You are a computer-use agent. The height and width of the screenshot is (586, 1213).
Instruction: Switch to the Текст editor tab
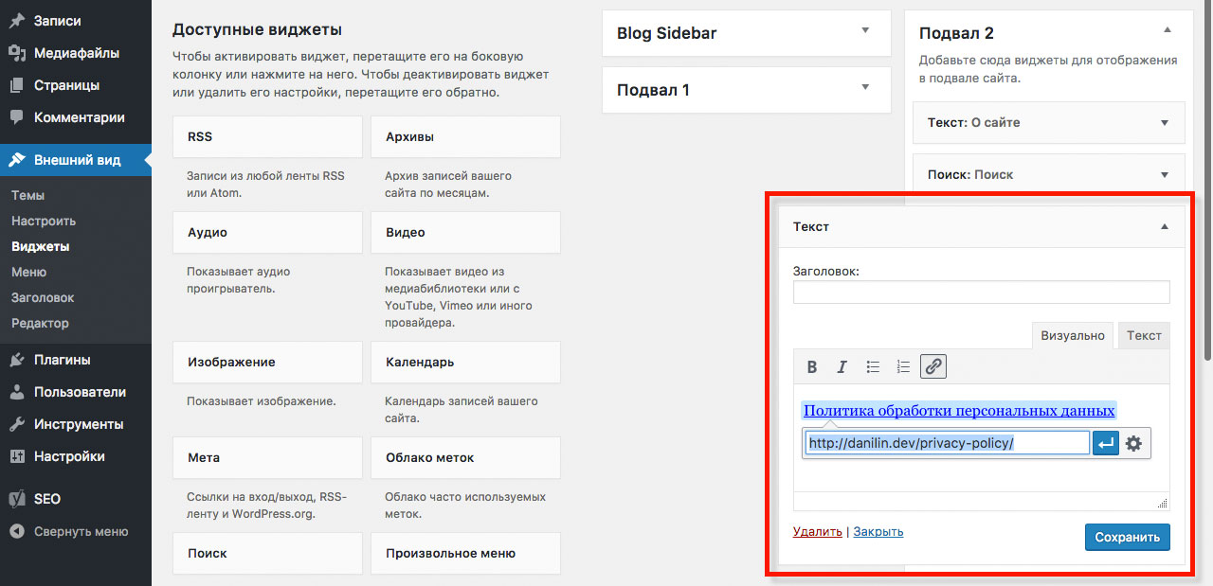1144,335
